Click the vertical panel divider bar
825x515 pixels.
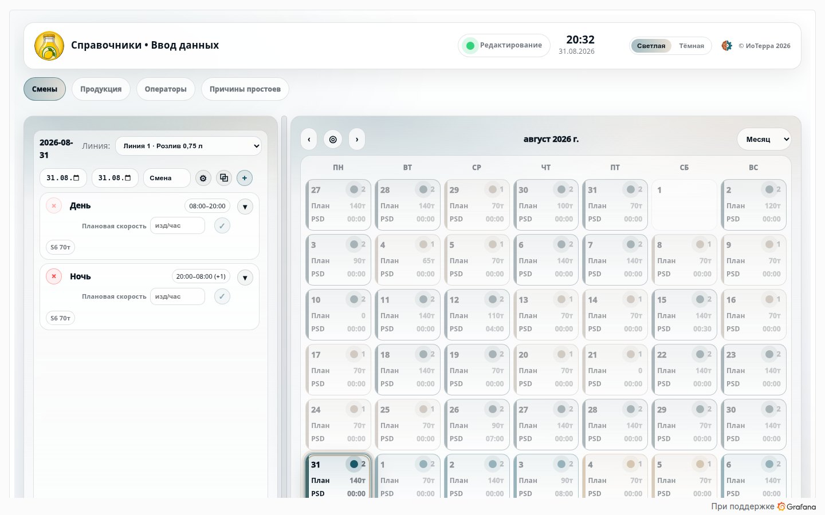[284, 307]
